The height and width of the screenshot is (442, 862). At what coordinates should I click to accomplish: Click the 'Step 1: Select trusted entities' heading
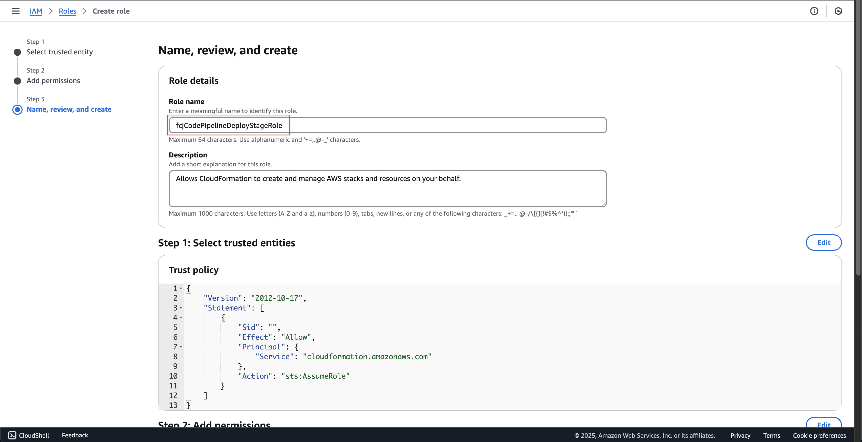pos(227,243)
